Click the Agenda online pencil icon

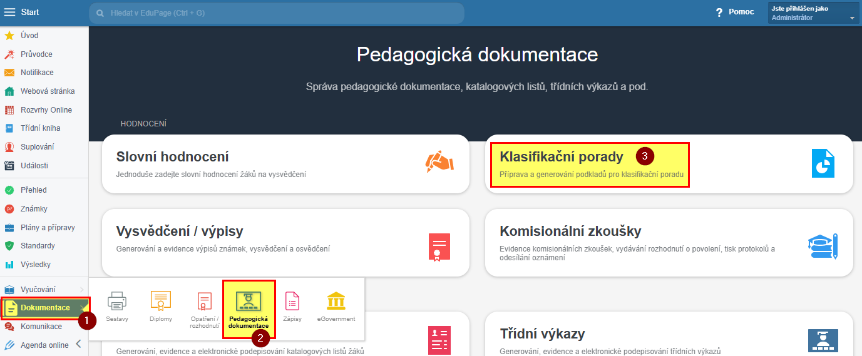(9, 345)
